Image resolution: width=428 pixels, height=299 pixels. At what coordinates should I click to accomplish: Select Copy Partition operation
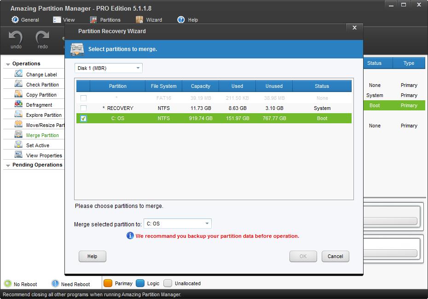point(41,95)
